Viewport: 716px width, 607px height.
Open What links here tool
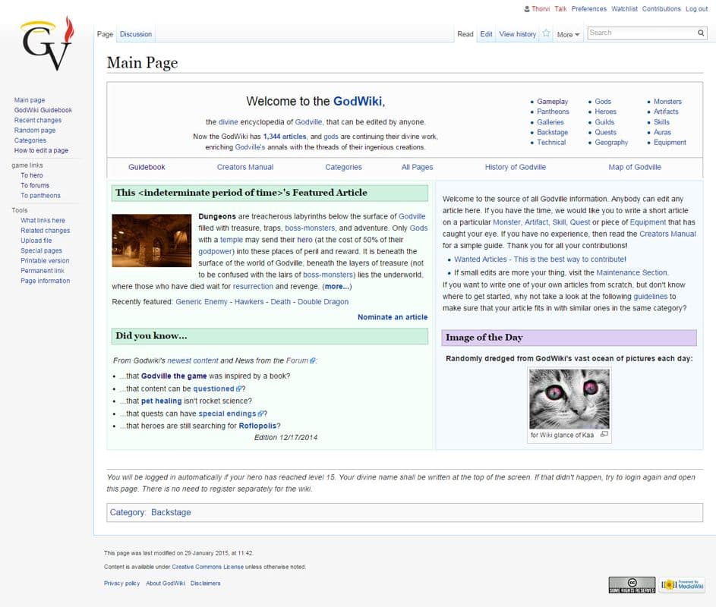(43, 221)
